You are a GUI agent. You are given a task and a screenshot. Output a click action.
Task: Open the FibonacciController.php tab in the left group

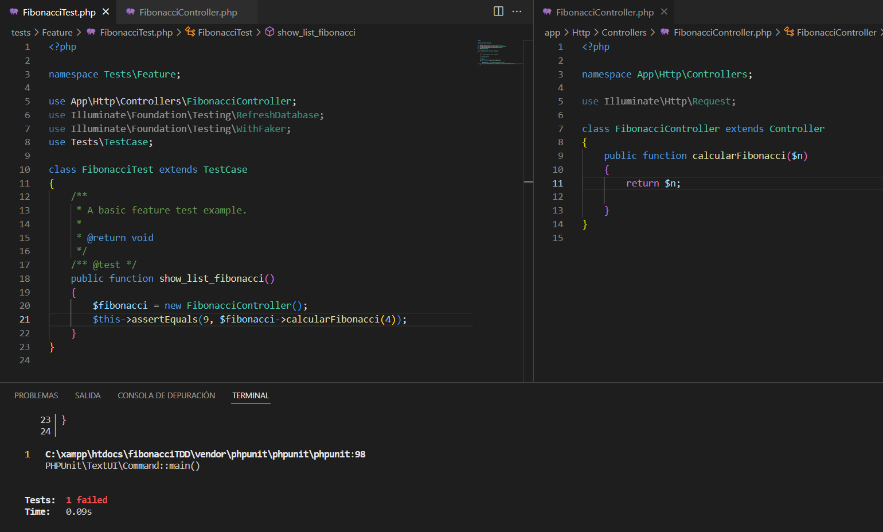pos(187,12)
